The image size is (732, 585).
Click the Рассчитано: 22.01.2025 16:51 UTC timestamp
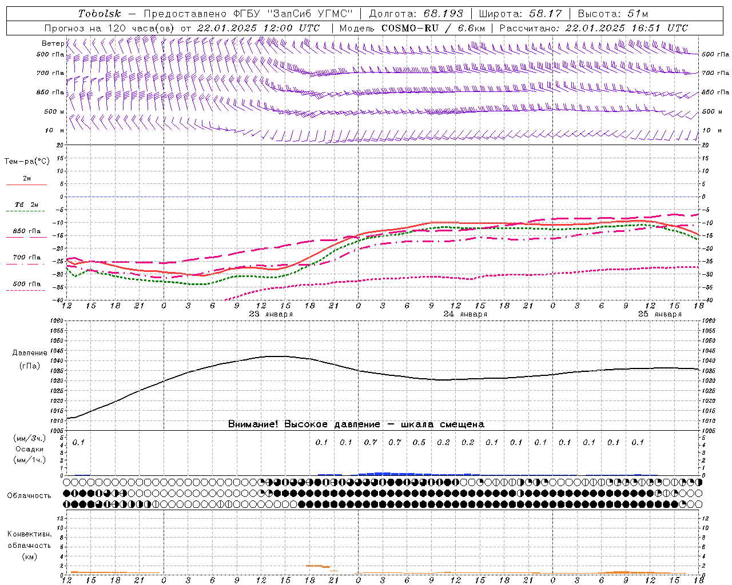(594, 27)
